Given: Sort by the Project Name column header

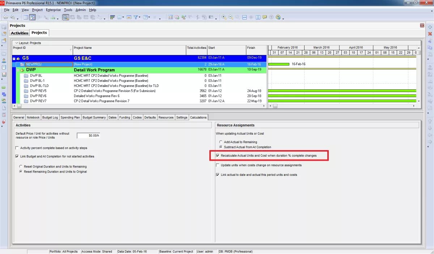Looking at the screenshot, I should click(x=129, y=50).
